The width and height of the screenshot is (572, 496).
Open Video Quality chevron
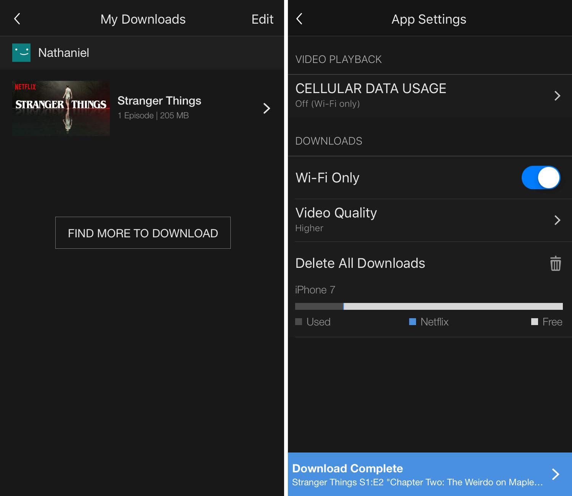coord(557,220)
